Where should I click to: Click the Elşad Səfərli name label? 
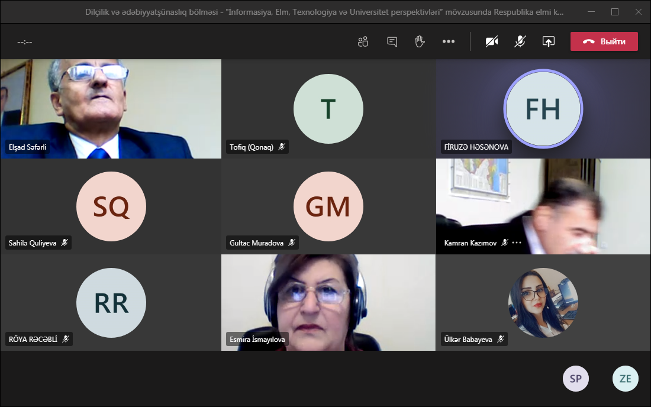pos(27,147)
